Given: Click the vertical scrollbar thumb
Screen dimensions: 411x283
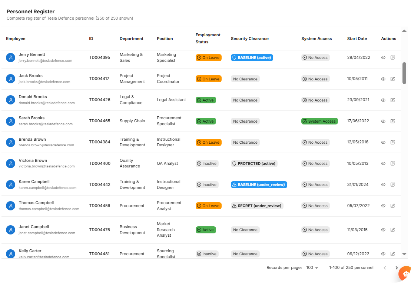Looking at the screenshot, I should coord(404,73).
